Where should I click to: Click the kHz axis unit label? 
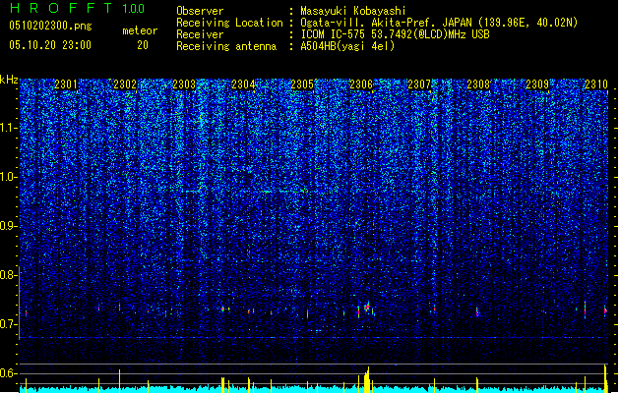point(9,80)
